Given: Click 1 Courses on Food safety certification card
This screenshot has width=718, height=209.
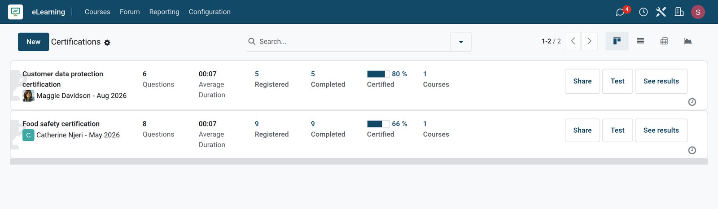Looking at the screenshot, I should [436, 129].
